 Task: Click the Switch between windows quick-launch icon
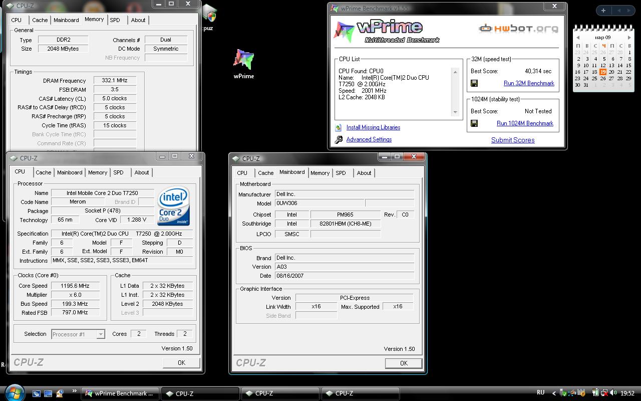(x=37, y=393)
